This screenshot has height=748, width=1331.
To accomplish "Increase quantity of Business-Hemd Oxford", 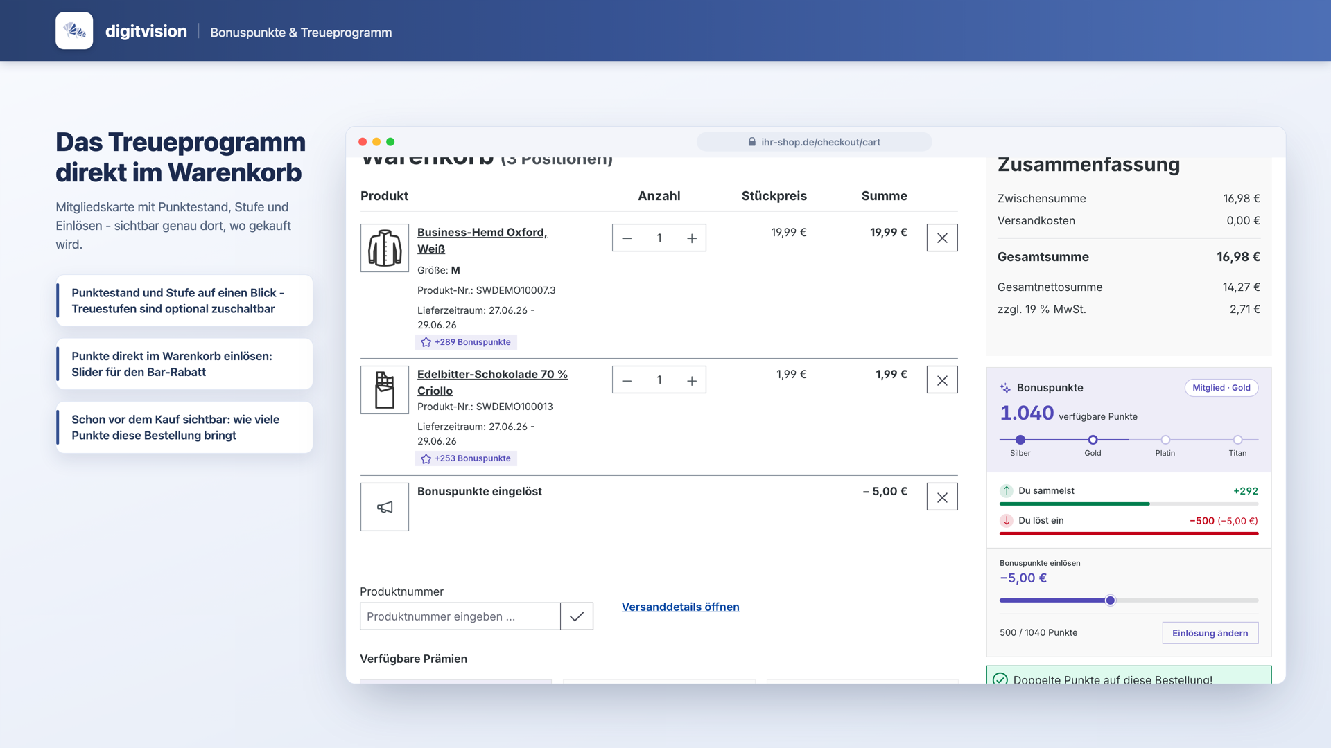I will click(x=691, y=238).
